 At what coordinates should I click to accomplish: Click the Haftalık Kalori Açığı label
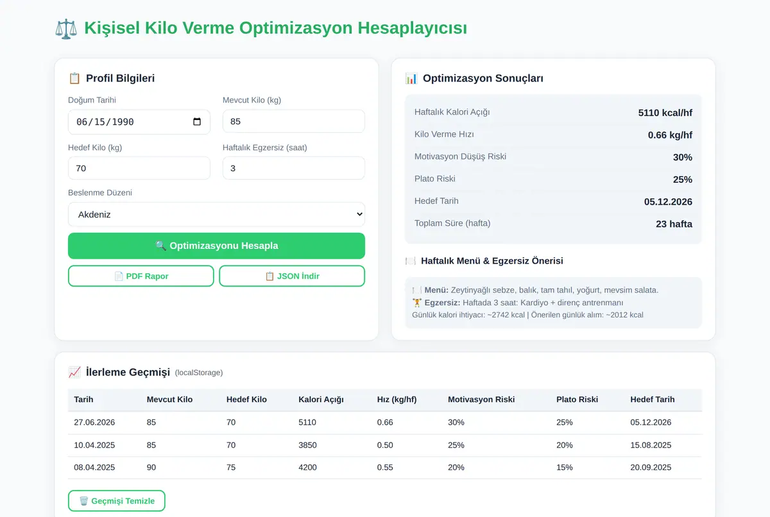point(452,112)
